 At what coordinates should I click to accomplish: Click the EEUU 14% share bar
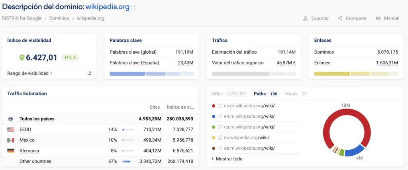[128, 129]
